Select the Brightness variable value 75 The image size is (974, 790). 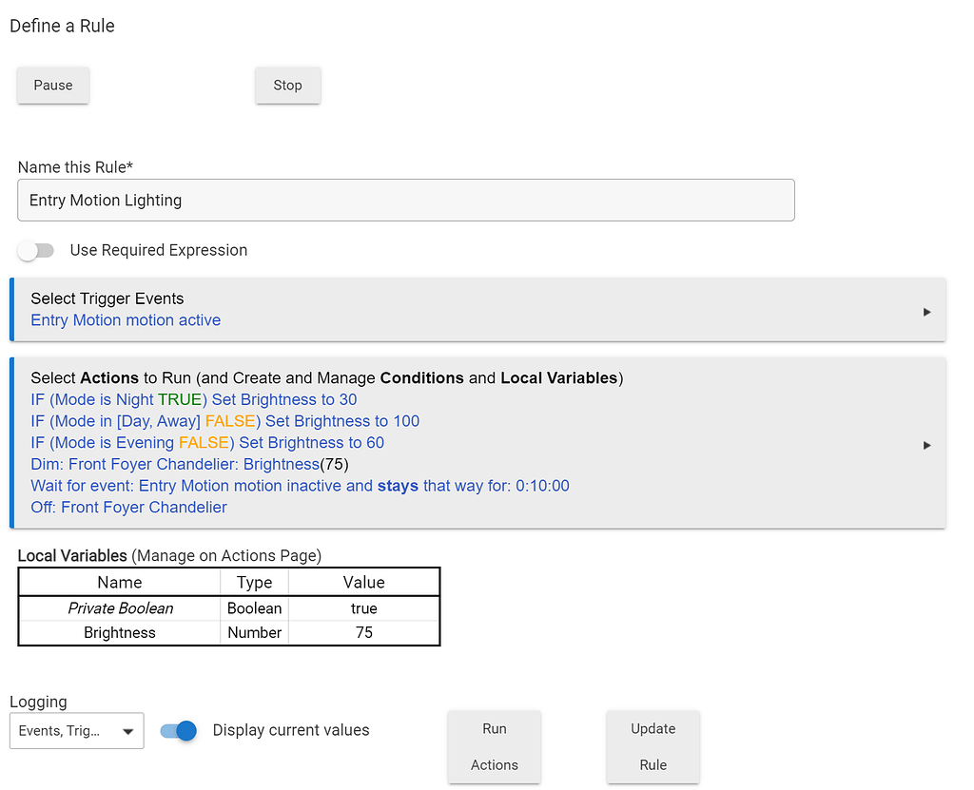coord(364,632)
